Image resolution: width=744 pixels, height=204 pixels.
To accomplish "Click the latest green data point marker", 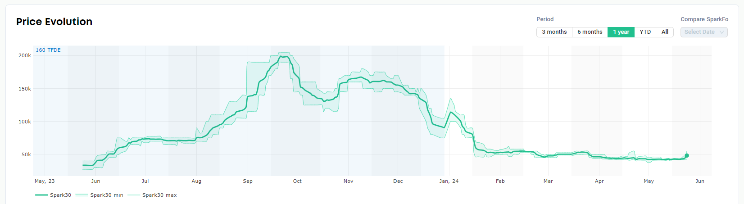I will coord(687,155).
